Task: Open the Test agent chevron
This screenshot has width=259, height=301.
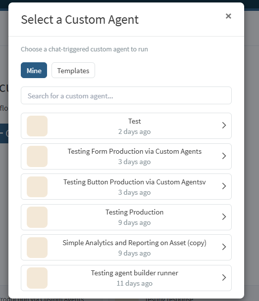Action: pyautogui.click(x=224, y=126)
